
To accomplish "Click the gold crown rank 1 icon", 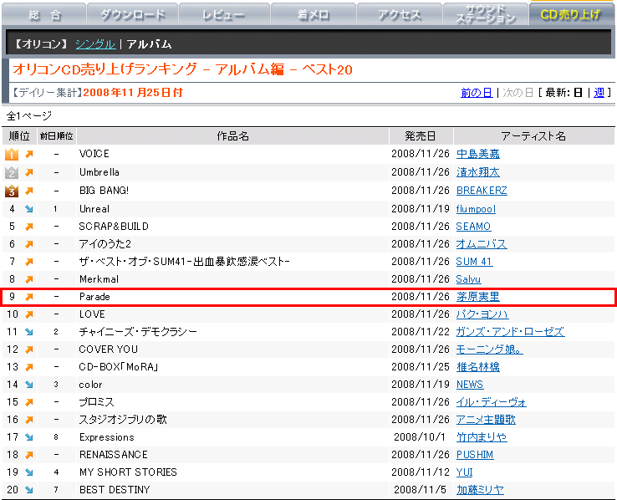I will tap(12, 154).
